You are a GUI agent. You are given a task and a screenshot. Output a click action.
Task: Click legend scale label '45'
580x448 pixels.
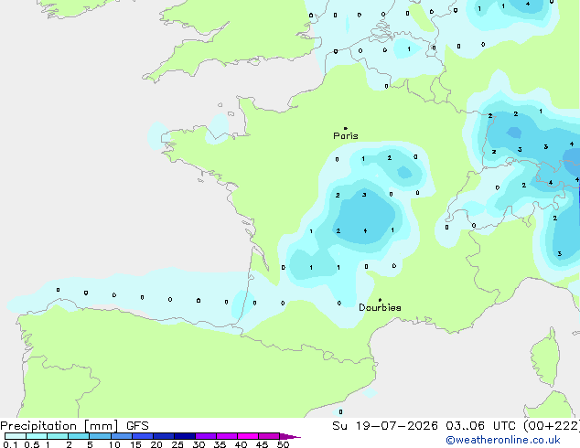(262, 444)
